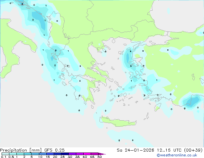
Task: Click the date text '24-01-2026'
Action: pyautogui.click(x=139, y=150)
